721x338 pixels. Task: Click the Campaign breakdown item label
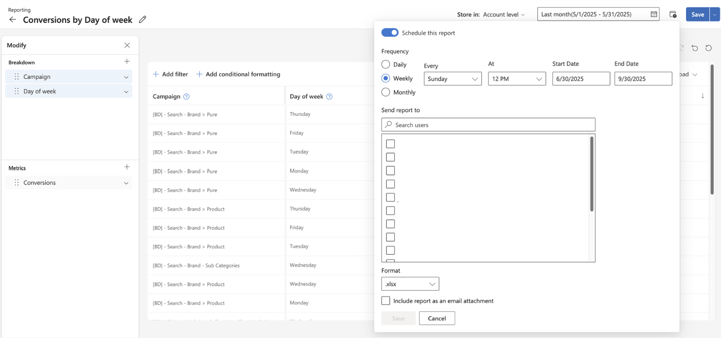tap(37, 76)
